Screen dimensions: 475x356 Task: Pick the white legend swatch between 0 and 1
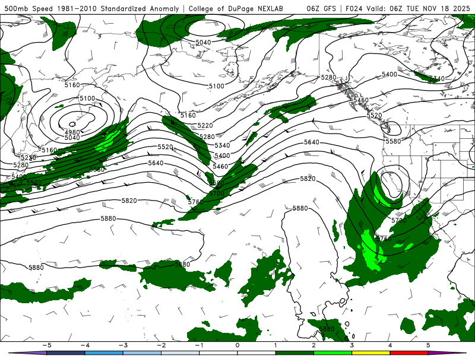256,353
